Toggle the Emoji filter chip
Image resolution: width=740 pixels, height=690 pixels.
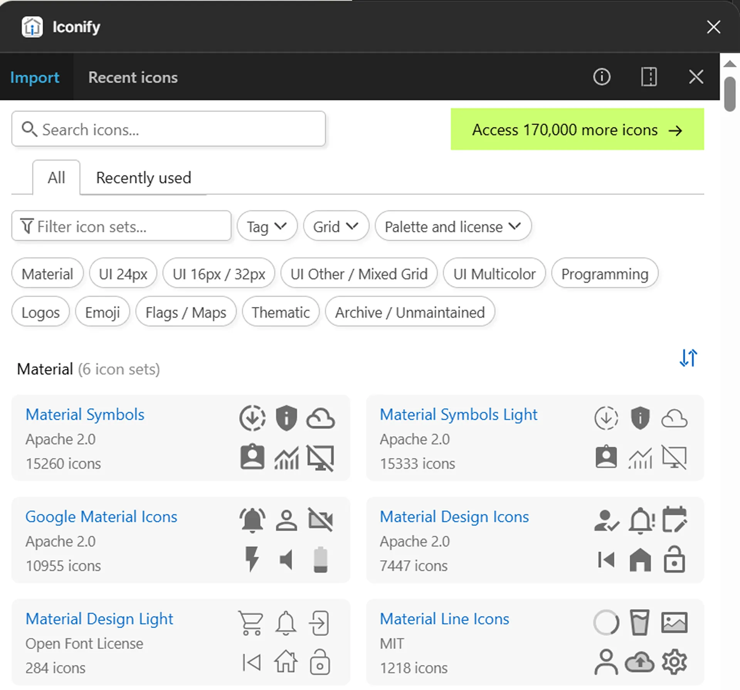(103, 312)
